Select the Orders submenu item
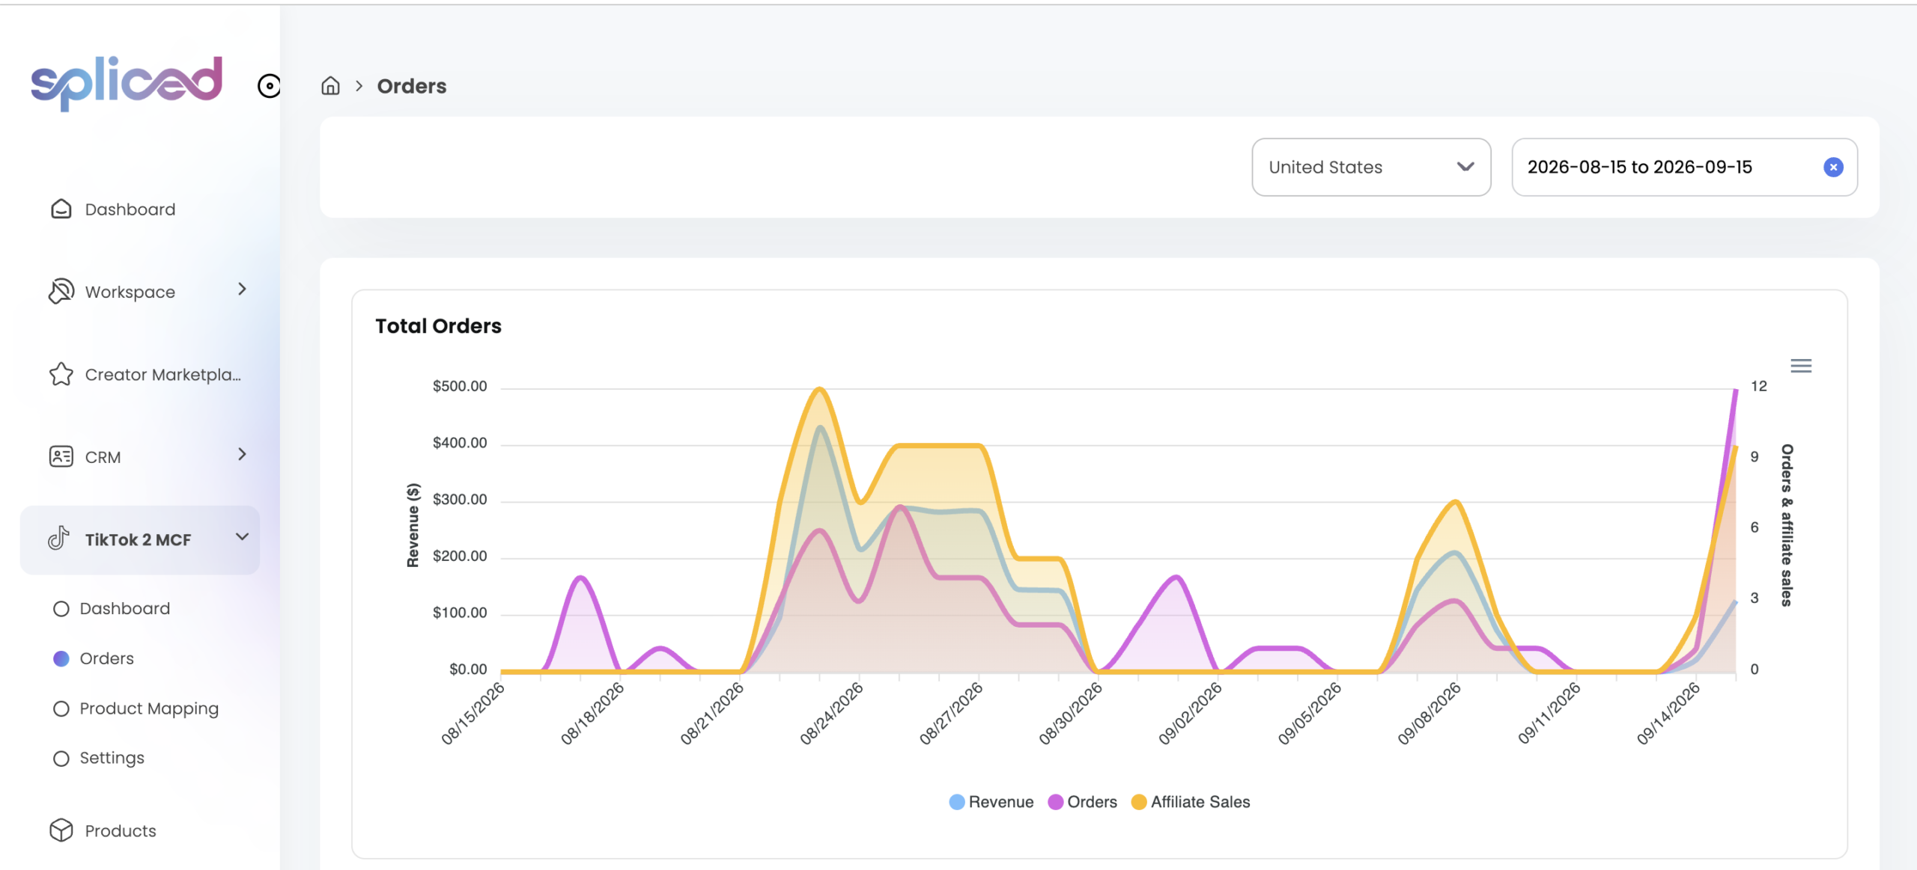 click(106, 658)
